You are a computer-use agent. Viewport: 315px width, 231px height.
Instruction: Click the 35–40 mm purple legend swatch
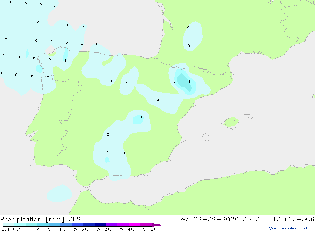pyautogui.click(x=123, y=225)
